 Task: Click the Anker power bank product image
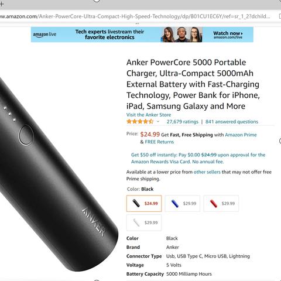[x=57, y=172]
